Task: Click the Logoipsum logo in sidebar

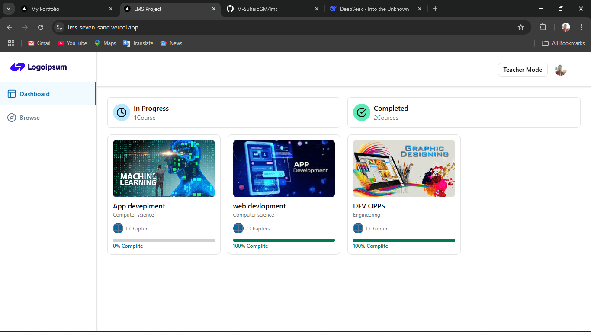Action: point(39,67)
